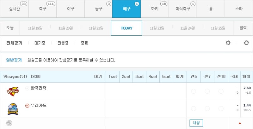Open the 달력 calendar picker

243,28
